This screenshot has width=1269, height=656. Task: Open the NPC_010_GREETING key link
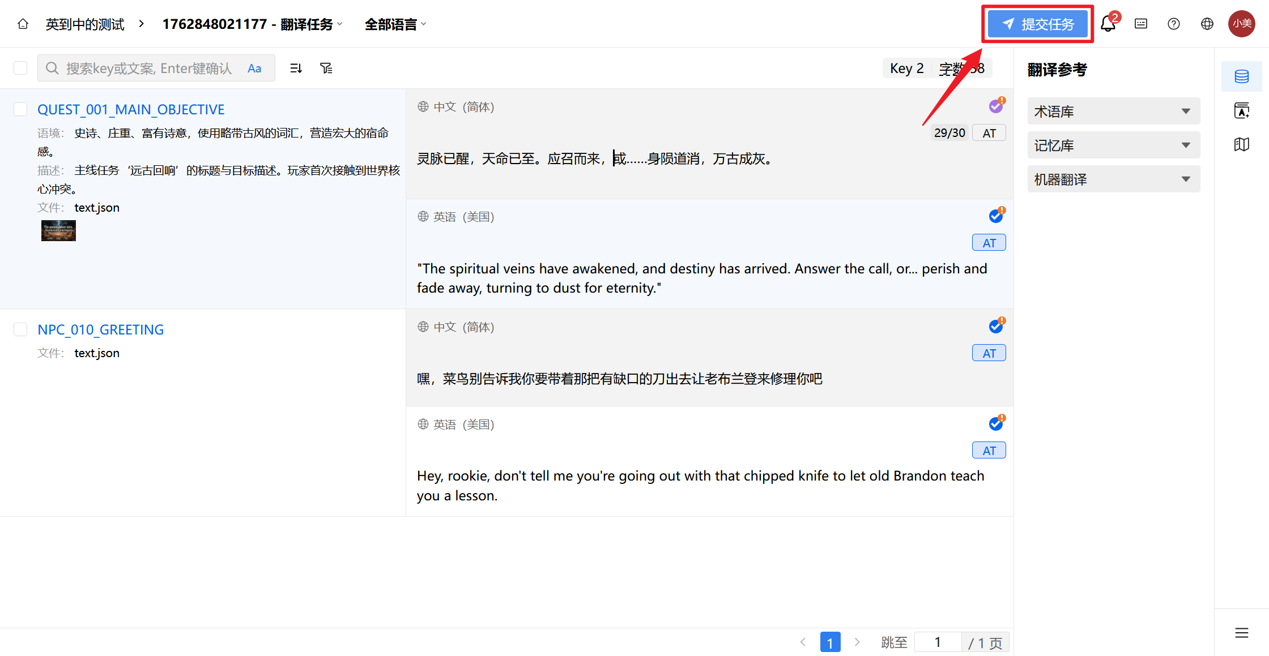[101, 329]
